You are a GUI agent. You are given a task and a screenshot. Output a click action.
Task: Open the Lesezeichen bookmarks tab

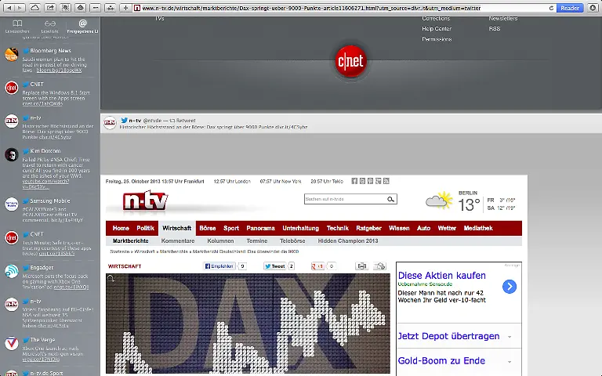click(17, 27)
